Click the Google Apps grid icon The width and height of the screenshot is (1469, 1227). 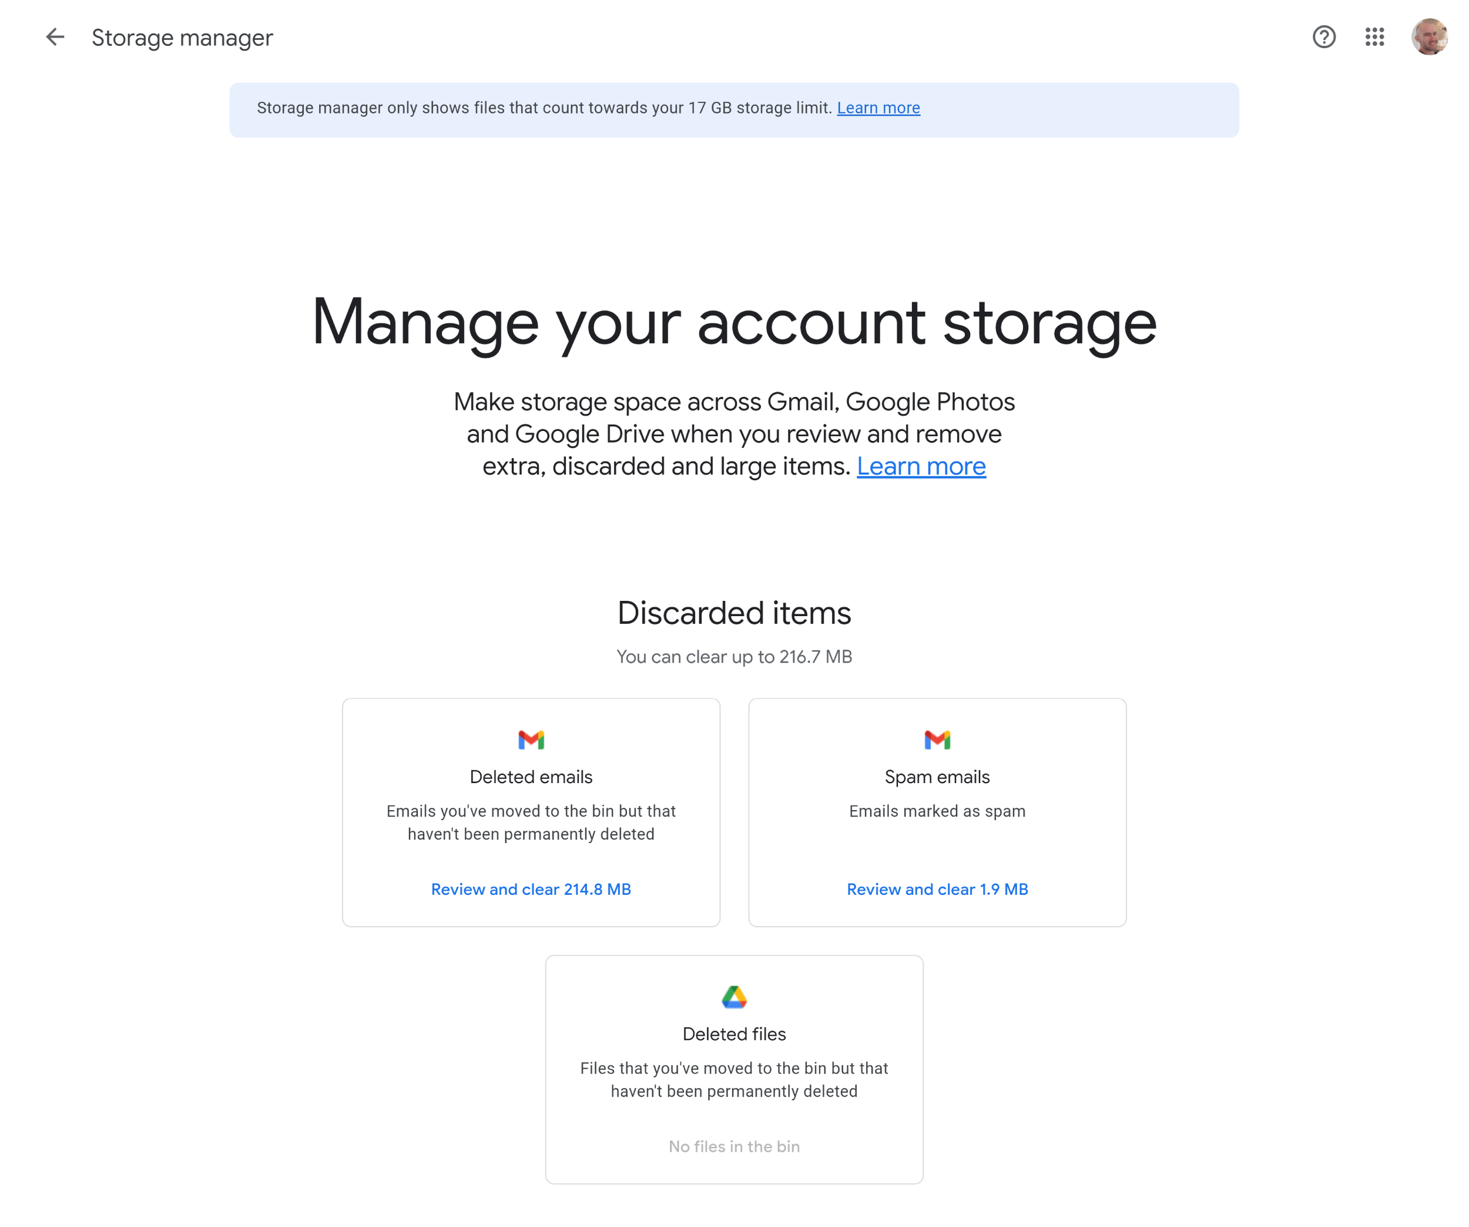1375,35
